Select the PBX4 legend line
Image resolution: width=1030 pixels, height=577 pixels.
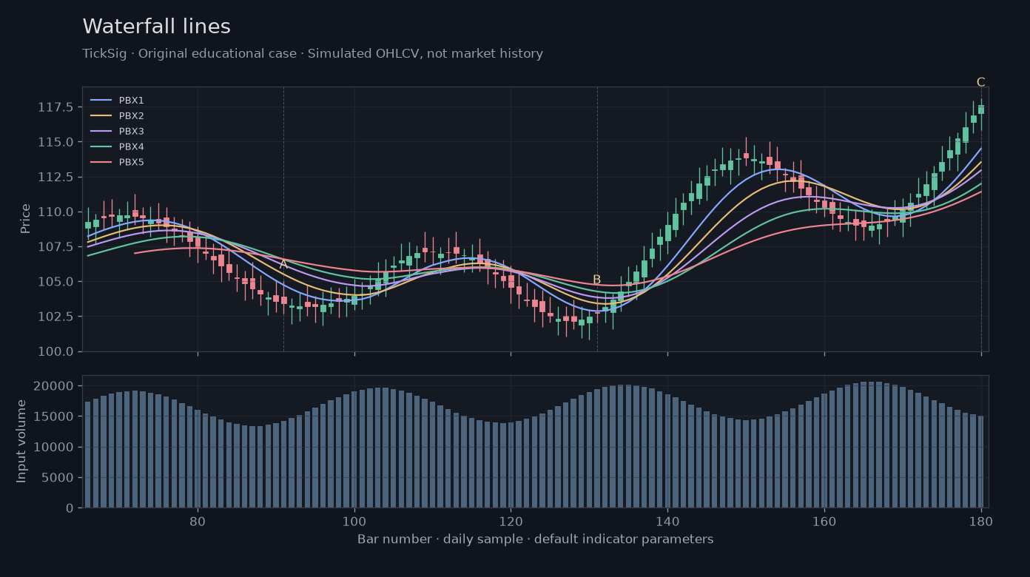101,146
